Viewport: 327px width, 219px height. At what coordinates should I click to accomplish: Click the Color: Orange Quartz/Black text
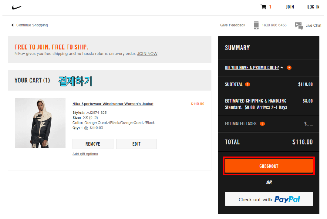(x=114, y=123)
